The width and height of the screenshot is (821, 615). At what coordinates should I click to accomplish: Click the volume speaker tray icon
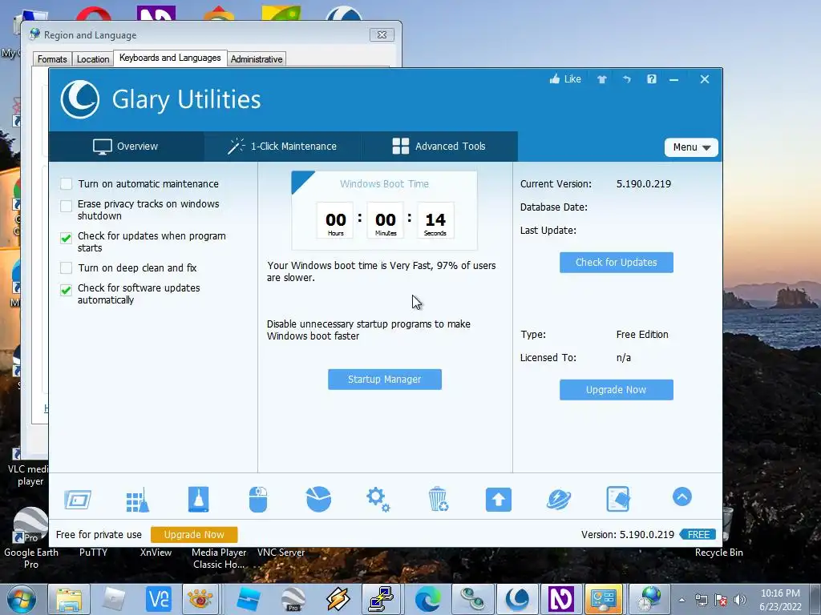click(740, 600)
